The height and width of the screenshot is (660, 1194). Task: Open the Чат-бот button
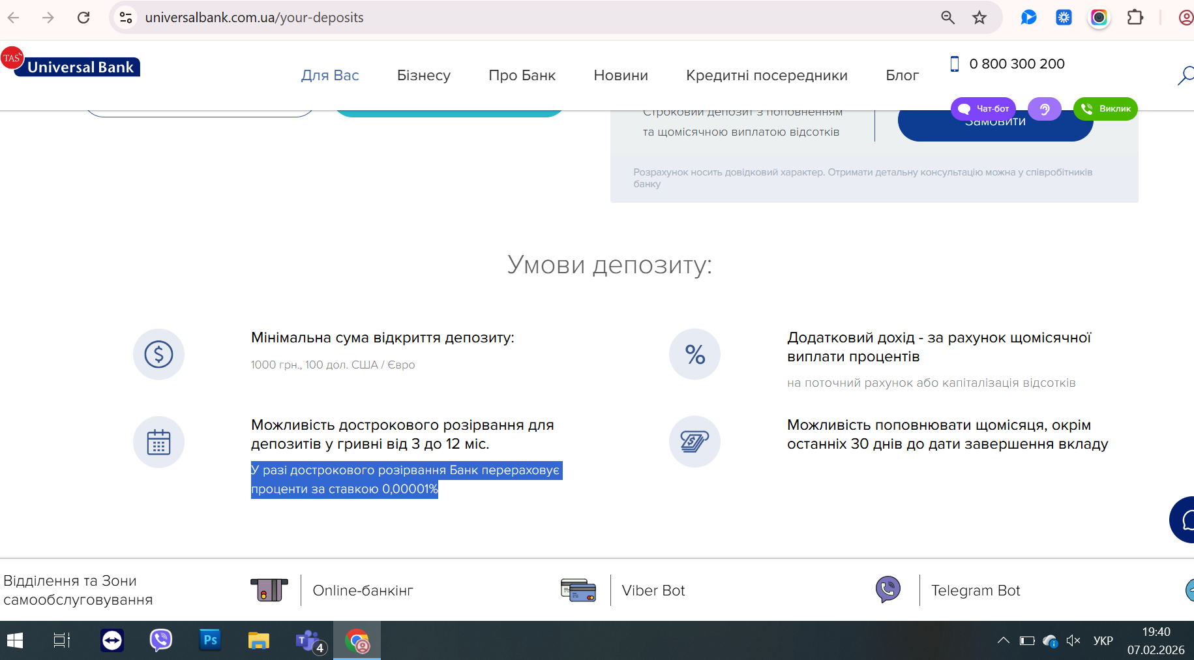[x=983, y=109]
